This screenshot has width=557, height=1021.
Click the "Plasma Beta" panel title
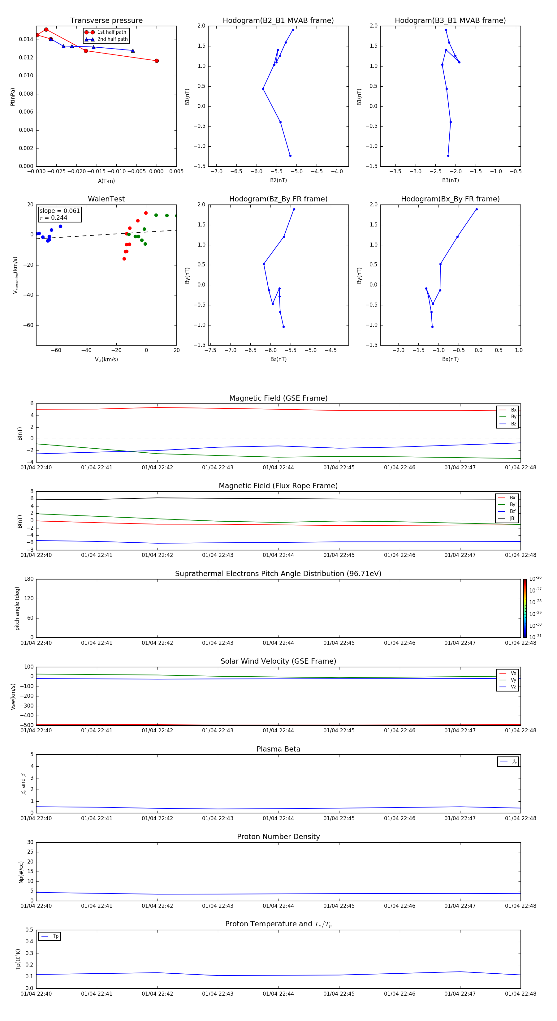coord(278,749)
